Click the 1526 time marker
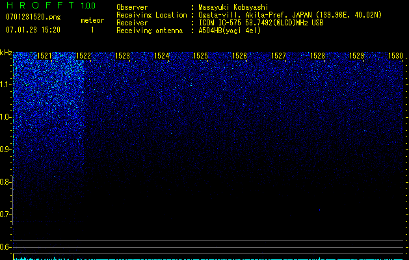The width and height of the screenshot is (409, 260). 239,56
